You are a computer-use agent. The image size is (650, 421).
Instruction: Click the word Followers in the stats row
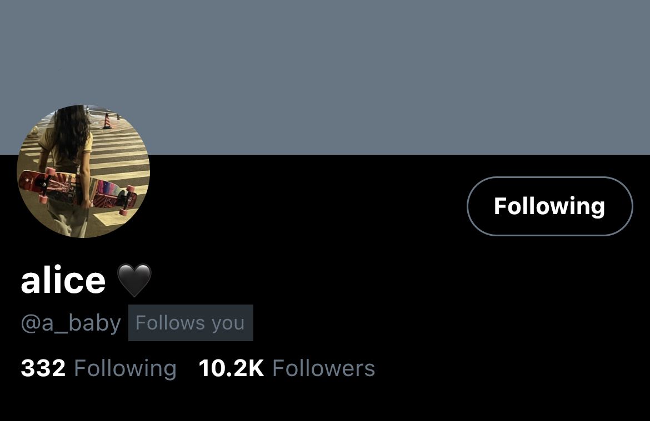pyautogui.click(x=324, y=368)
